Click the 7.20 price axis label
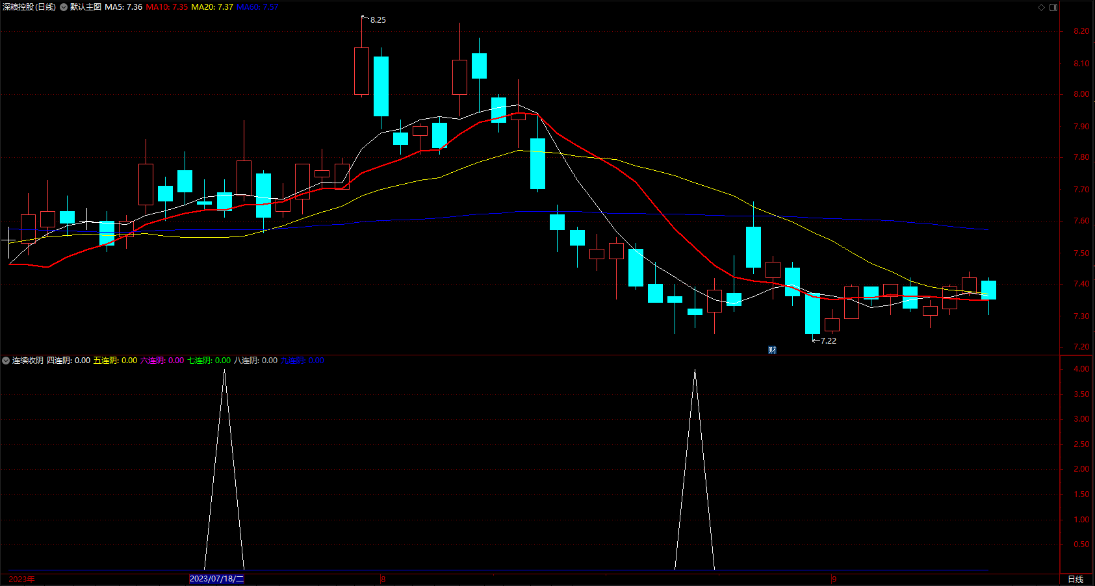 point(1081,347)
